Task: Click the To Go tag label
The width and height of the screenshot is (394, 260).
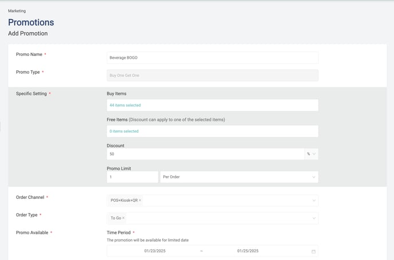Action: click(x=116, y=218)
